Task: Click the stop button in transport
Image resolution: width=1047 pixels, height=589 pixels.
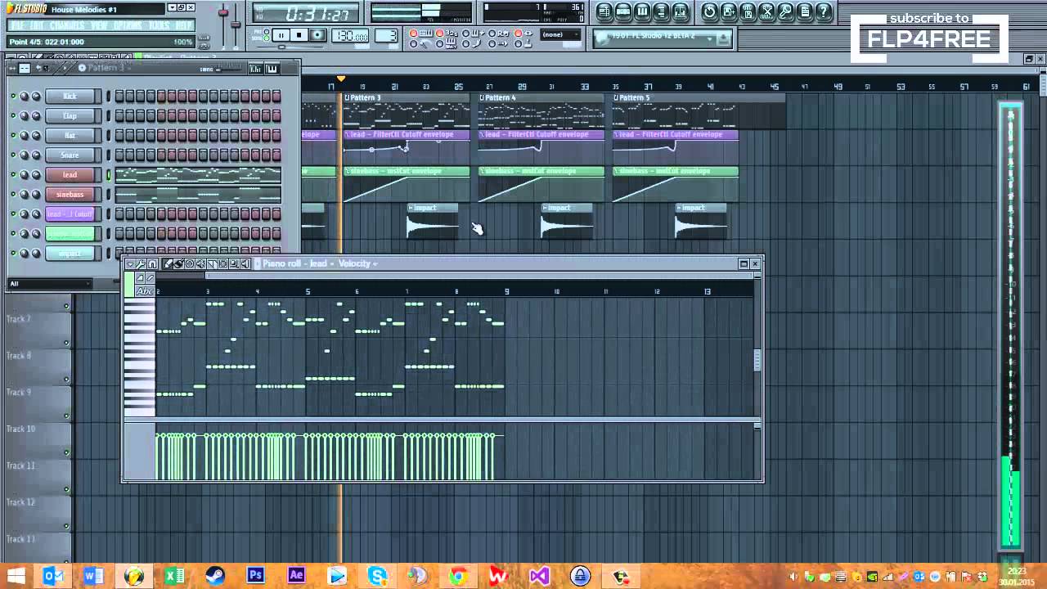Action: (299, 35)
